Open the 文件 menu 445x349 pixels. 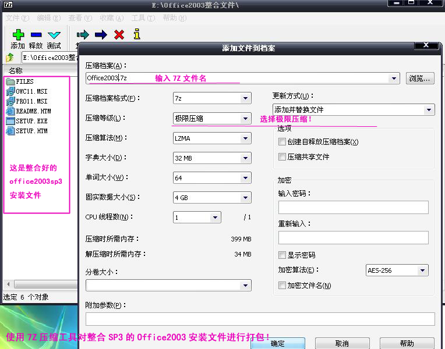click(x=17, y=18)
